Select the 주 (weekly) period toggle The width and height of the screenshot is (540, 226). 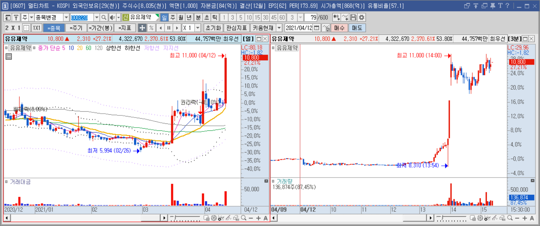pos(172,17)
